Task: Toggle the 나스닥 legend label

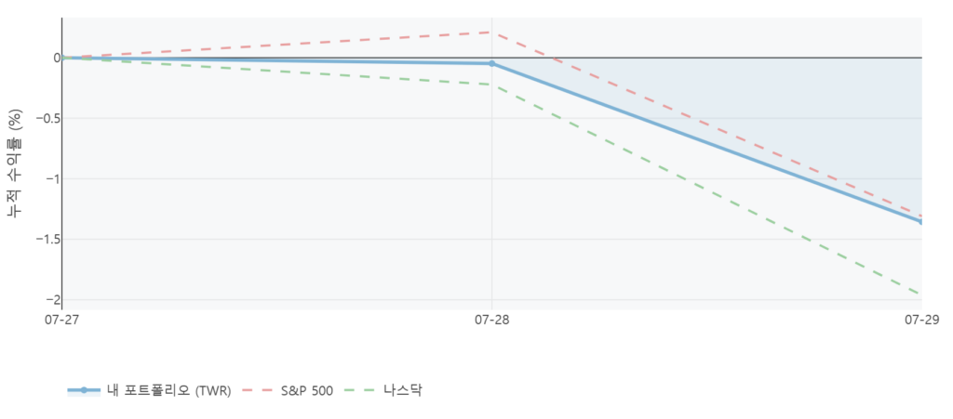Action: pyautogui.click(x=402, y=390)
